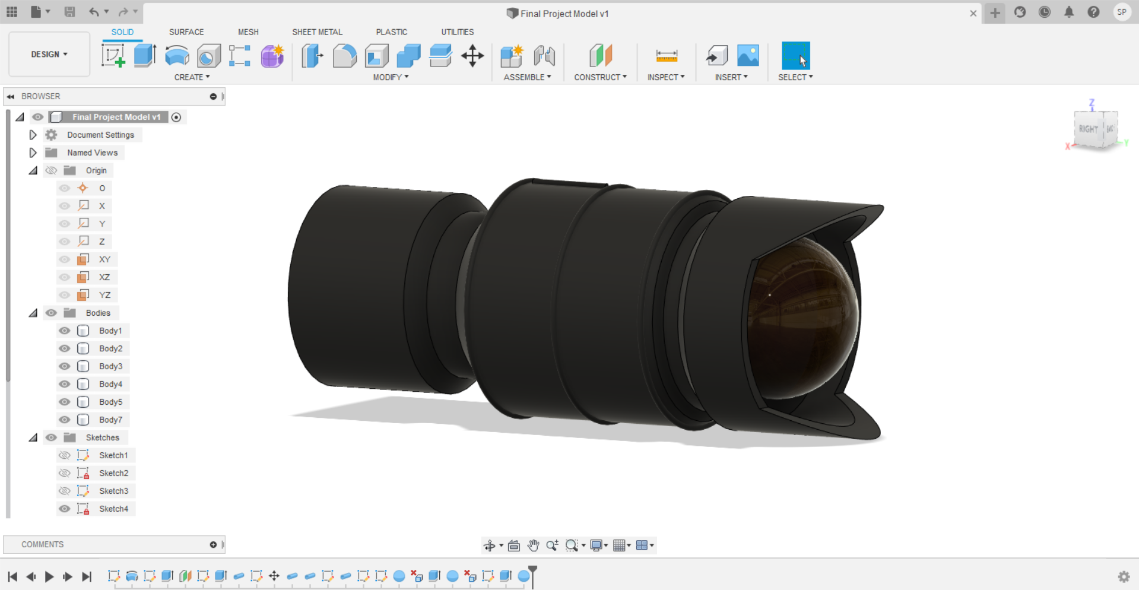
Task: Select the Hole tool
Action: click(208, 56)
